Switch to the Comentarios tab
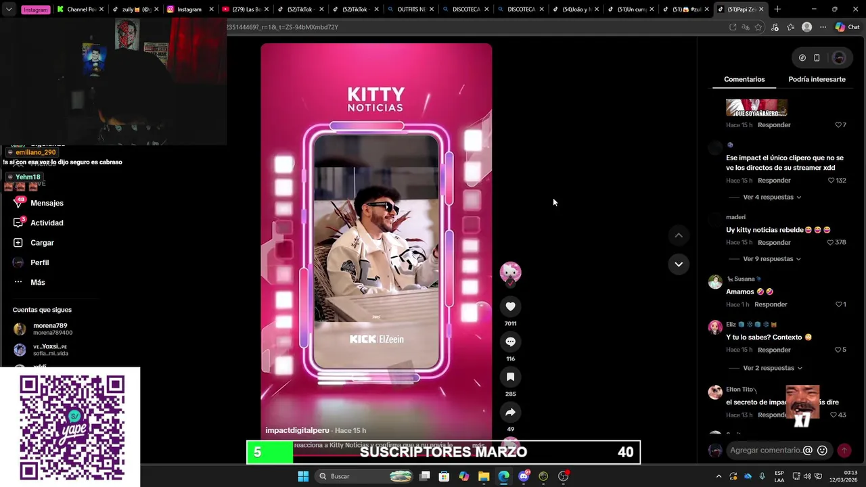Screen dimensions: 866x487 click(x=744, y=79)
